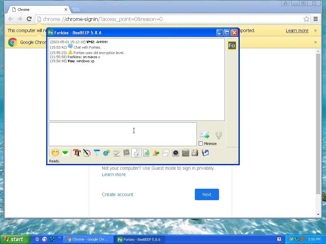This screenshot has height=244, width=326.
Task: Click the HTML code tag icon
Action: click(166, 153)
